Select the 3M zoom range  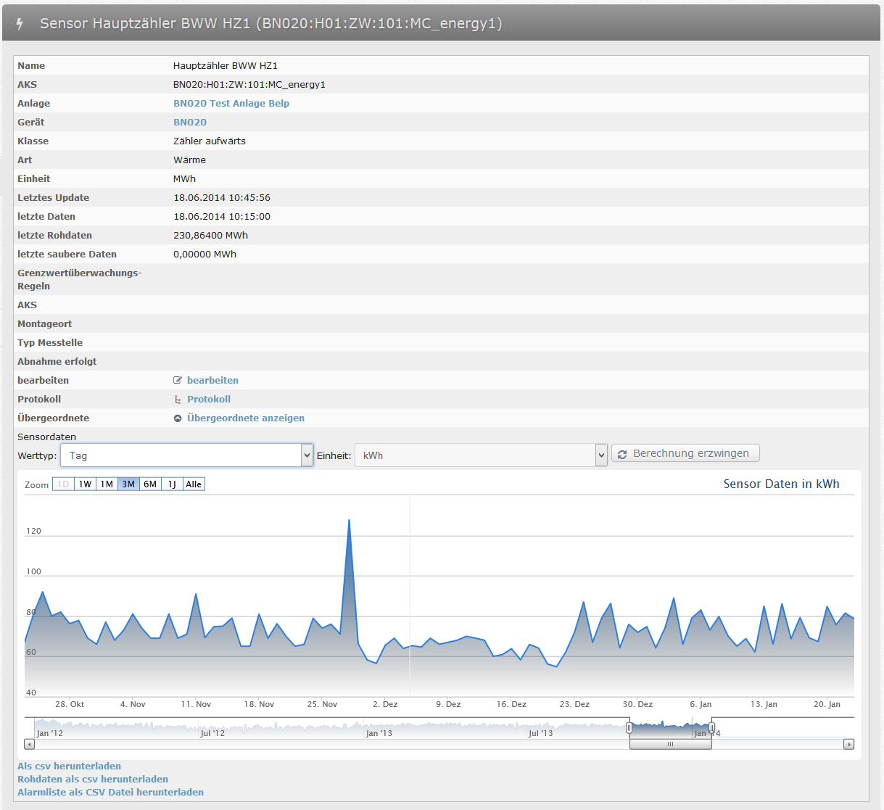pos(128,484)
